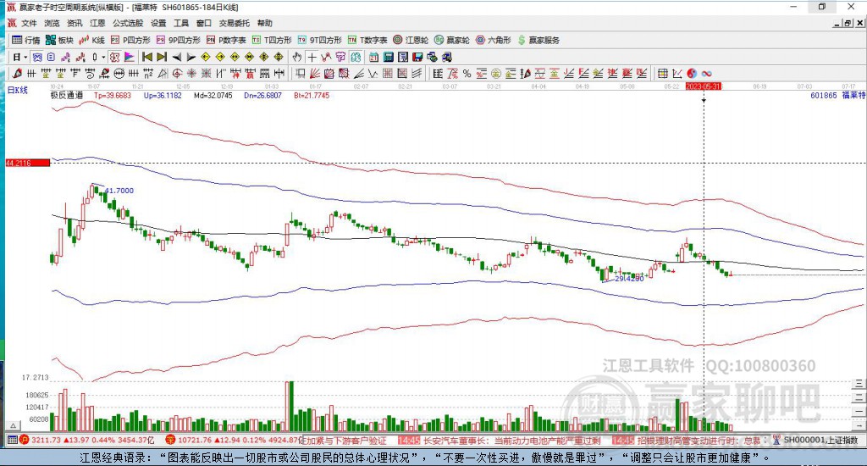Select the hand pan tool
The height and width of the screenshot is (466, 867).
297,57
